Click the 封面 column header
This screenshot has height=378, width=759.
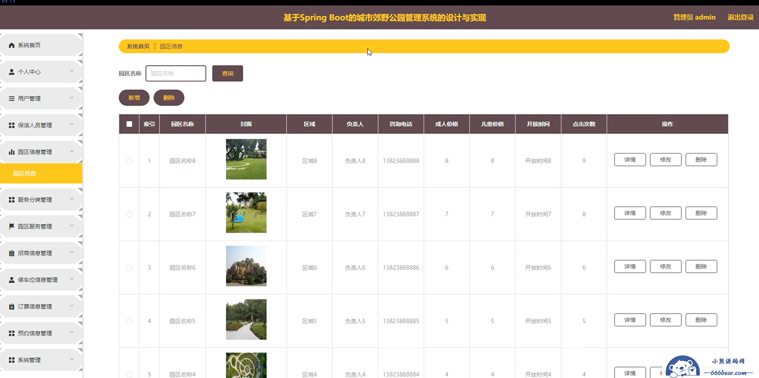click(x=246, y=124)
